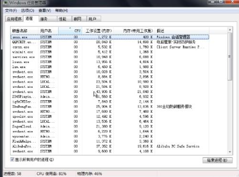
Task: Switch to the 应用程序 tab
Action: 14,19
